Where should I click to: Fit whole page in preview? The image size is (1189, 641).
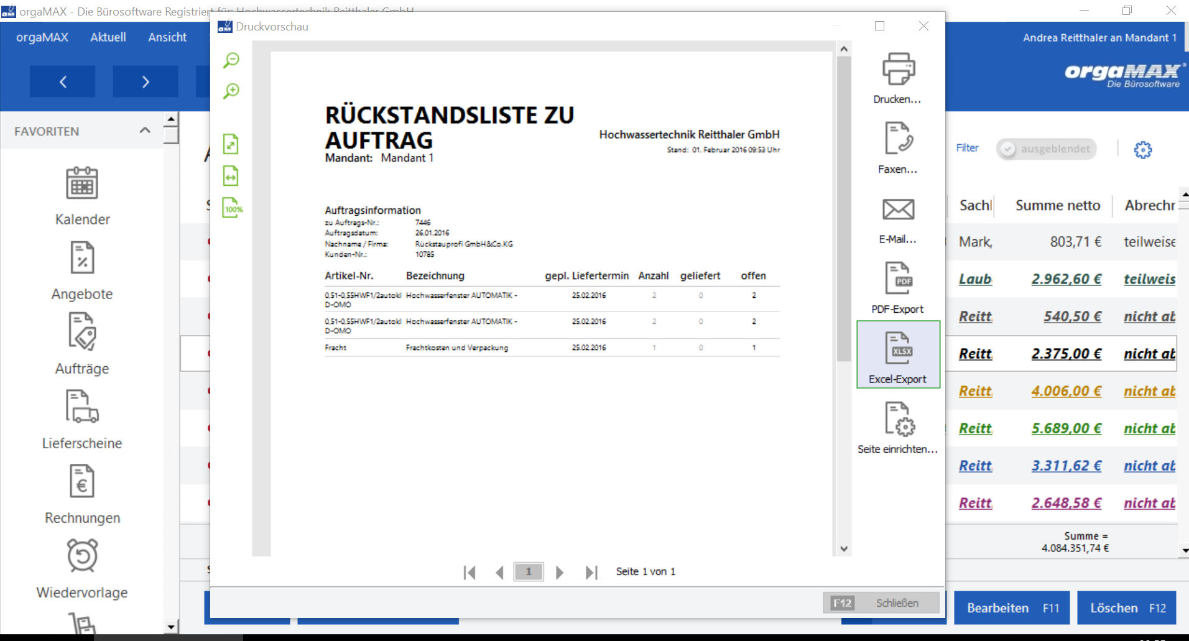tap(231, 144)
